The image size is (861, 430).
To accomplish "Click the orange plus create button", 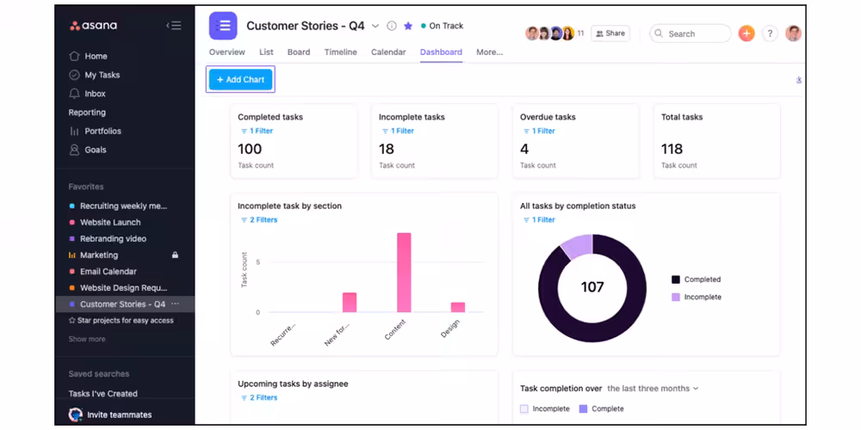I will click(746, 34).
